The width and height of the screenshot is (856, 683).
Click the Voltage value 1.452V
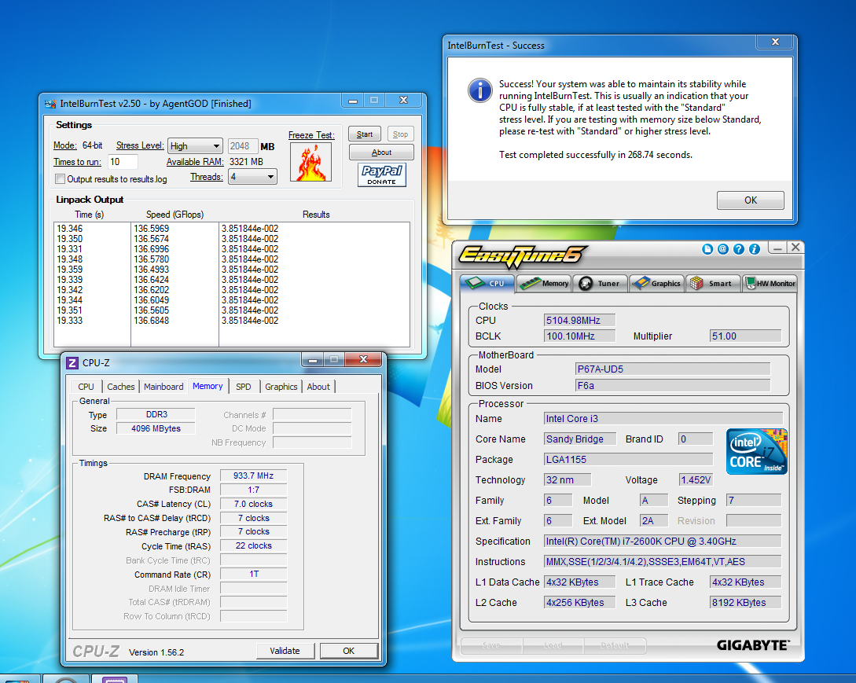pos(696,480)
